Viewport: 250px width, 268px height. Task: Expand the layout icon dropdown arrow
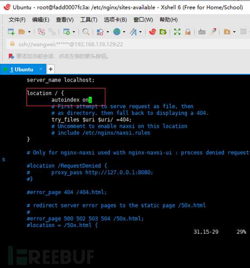(x=108, y=32)
